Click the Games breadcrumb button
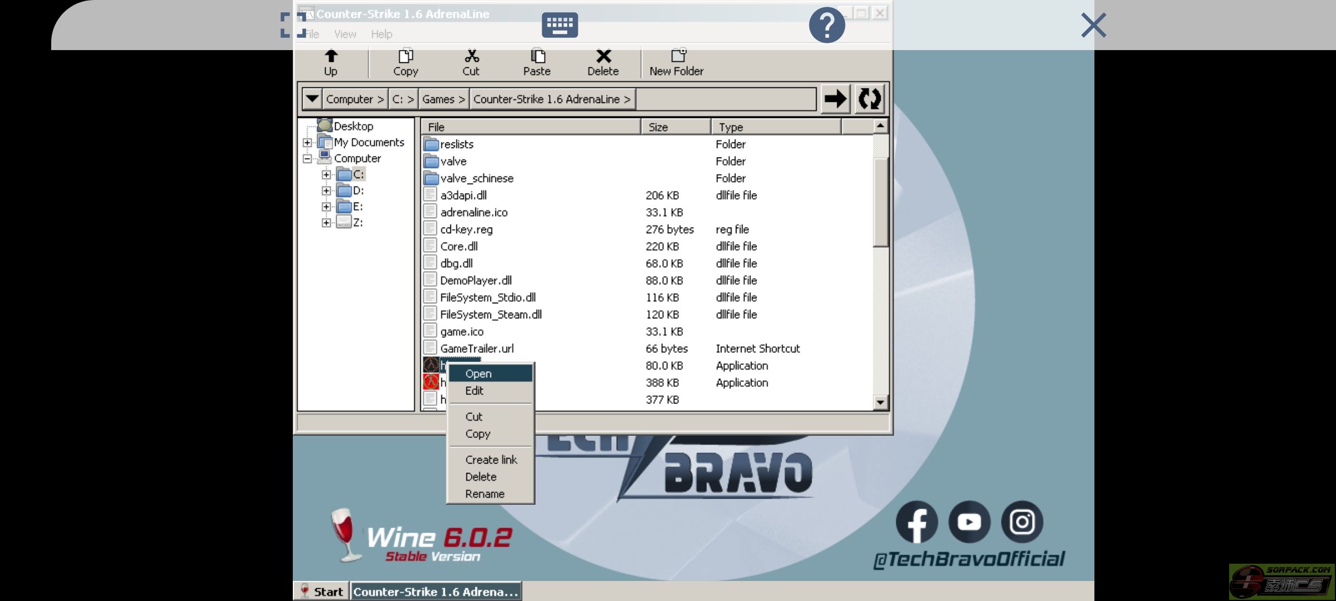Viewport: 1336px width, 601px height. [443, 99]
